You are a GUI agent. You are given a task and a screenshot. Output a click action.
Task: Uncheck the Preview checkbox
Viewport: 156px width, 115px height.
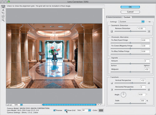pyautogui.click(x=54, y=110)
